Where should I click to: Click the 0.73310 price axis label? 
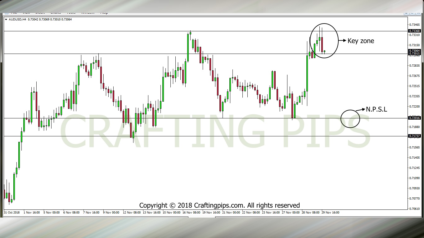pyautogui.click(x=415, y=35)
